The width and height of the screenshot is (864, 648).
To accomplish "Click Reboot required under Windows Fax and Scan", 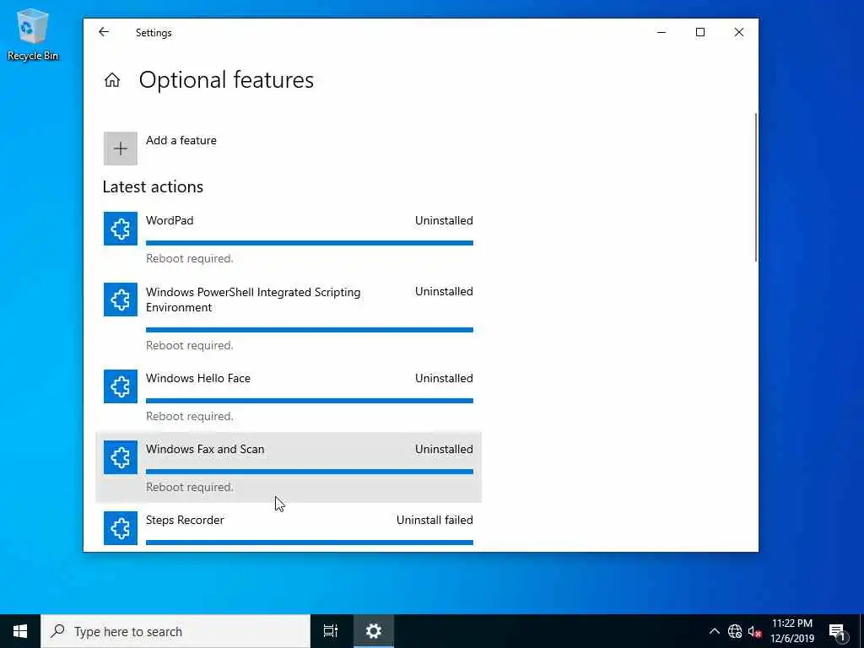I will pos(190,487).
